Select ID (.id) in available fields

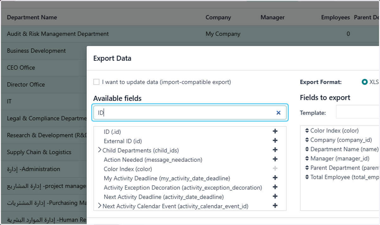point(112,132)
